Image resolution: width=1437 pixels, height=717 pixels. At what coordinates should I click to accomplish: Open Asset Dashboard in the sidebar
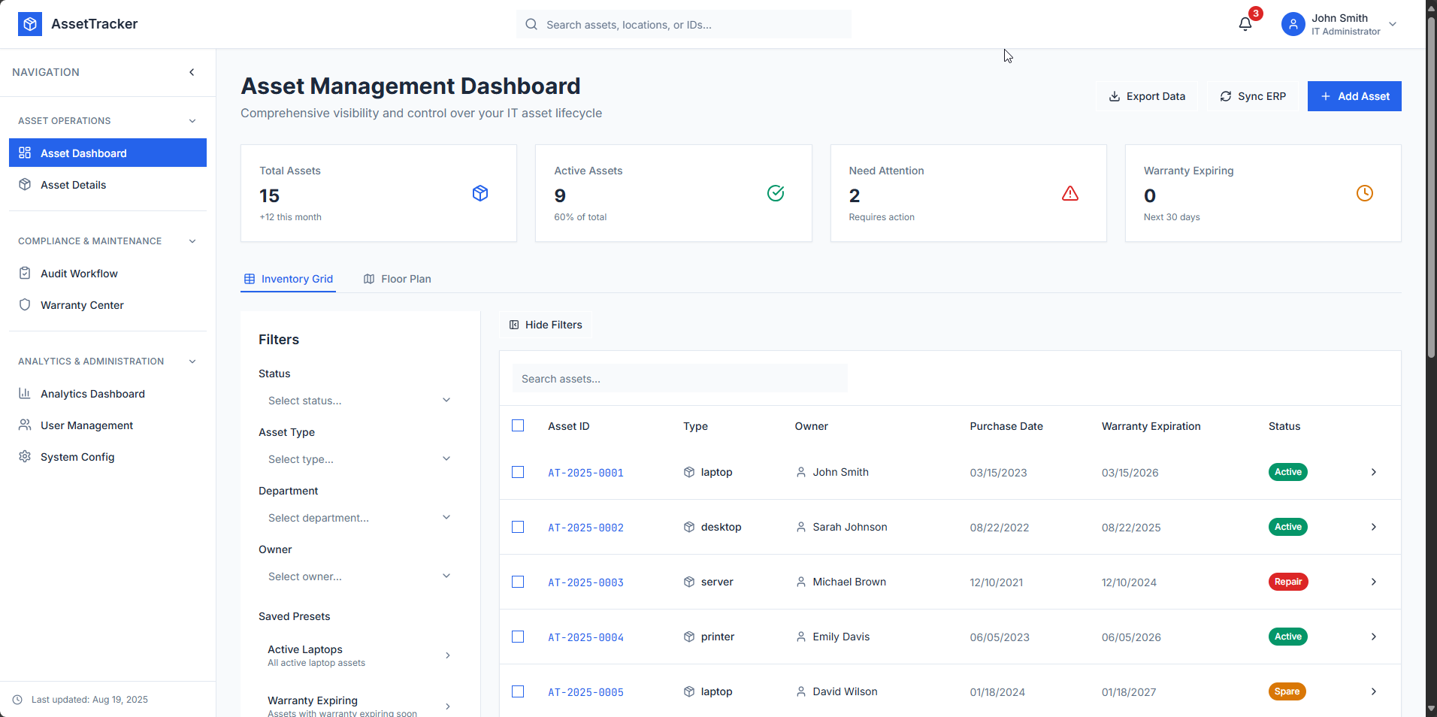click(107, 153)
